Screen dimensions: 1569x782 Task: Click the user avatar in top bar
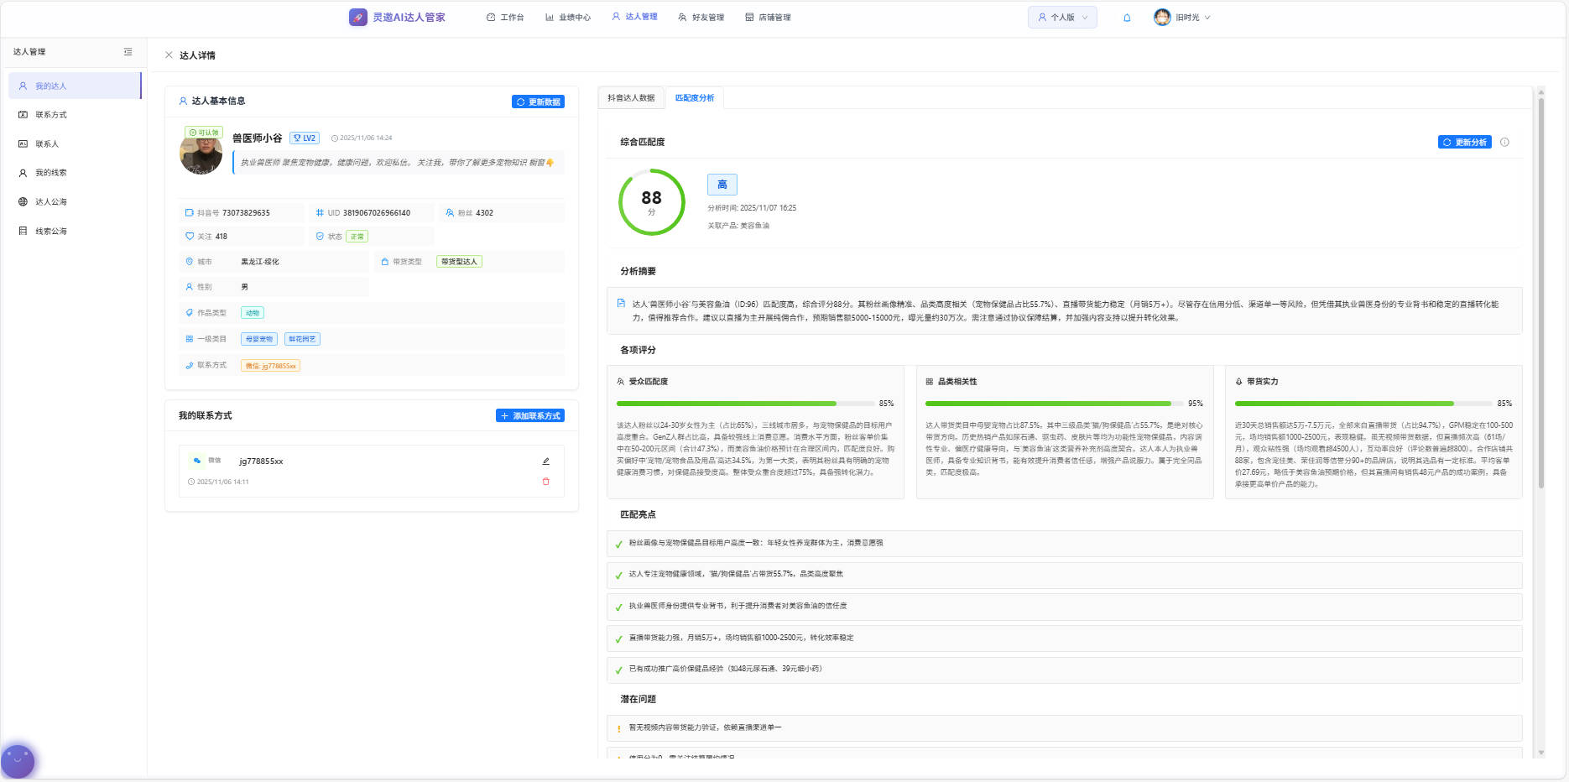pos(1162,18)
